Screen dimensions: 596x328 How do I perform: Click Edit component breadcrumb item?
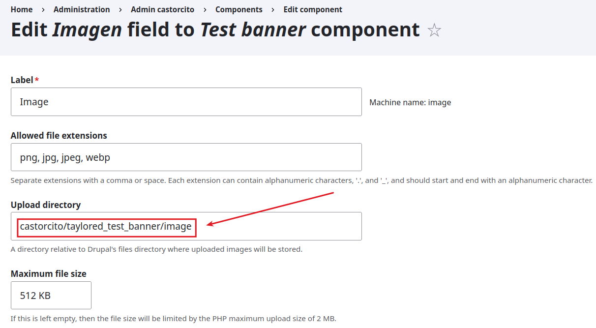tap(313, 9)
